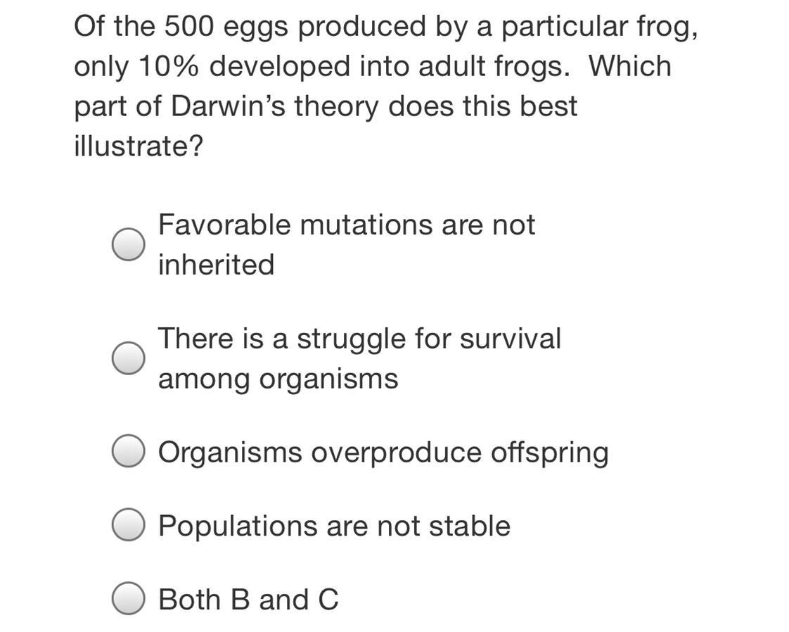Click the 'Favorable mutations are not' answer text
This screenshot has height=632, width=789.
pyautogui.click(x=347, y=225)
